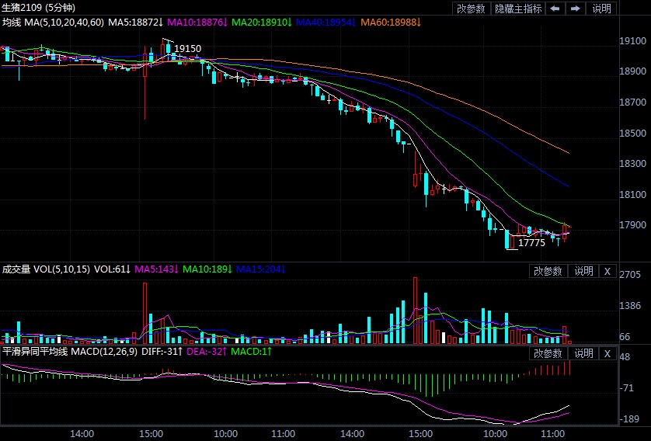Viewport: 651px width, 441px height.
Task: Click the MA40:18954 blue label
Action: point(326,23)
